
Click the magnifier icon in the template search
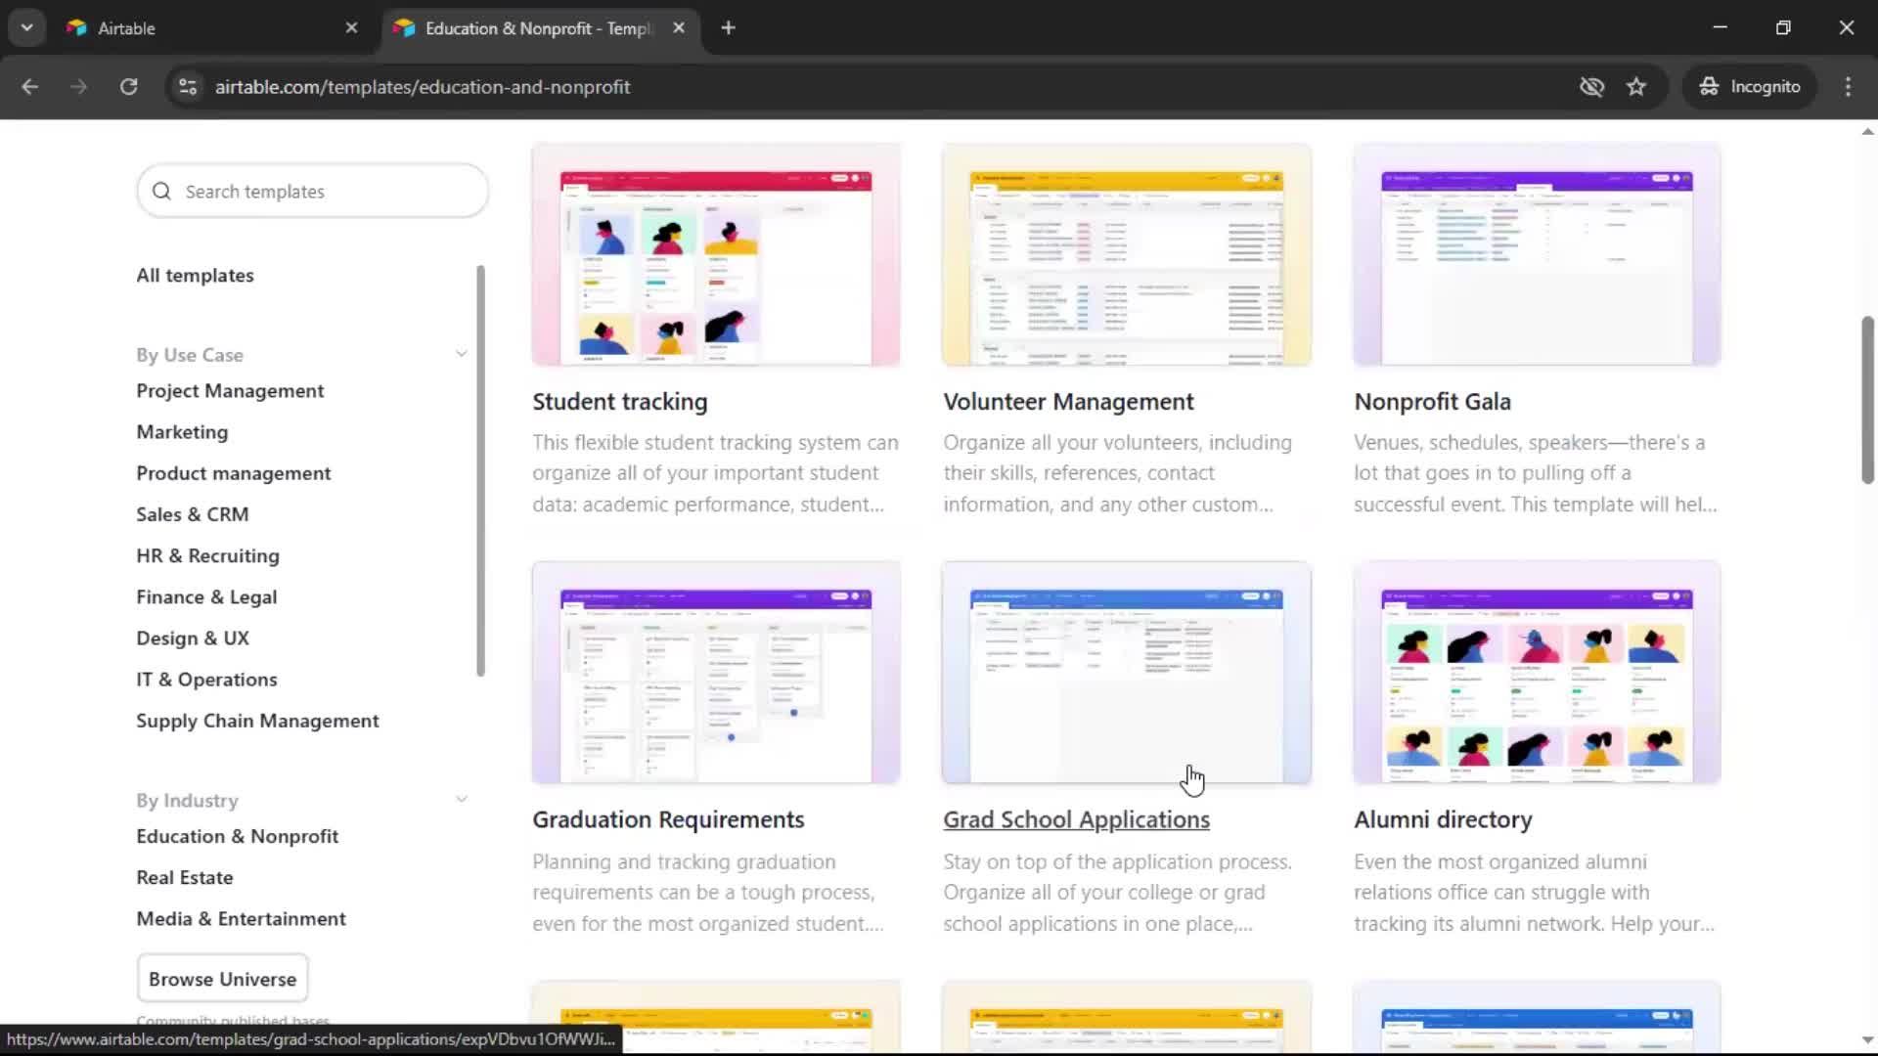[x=161, y=191]
